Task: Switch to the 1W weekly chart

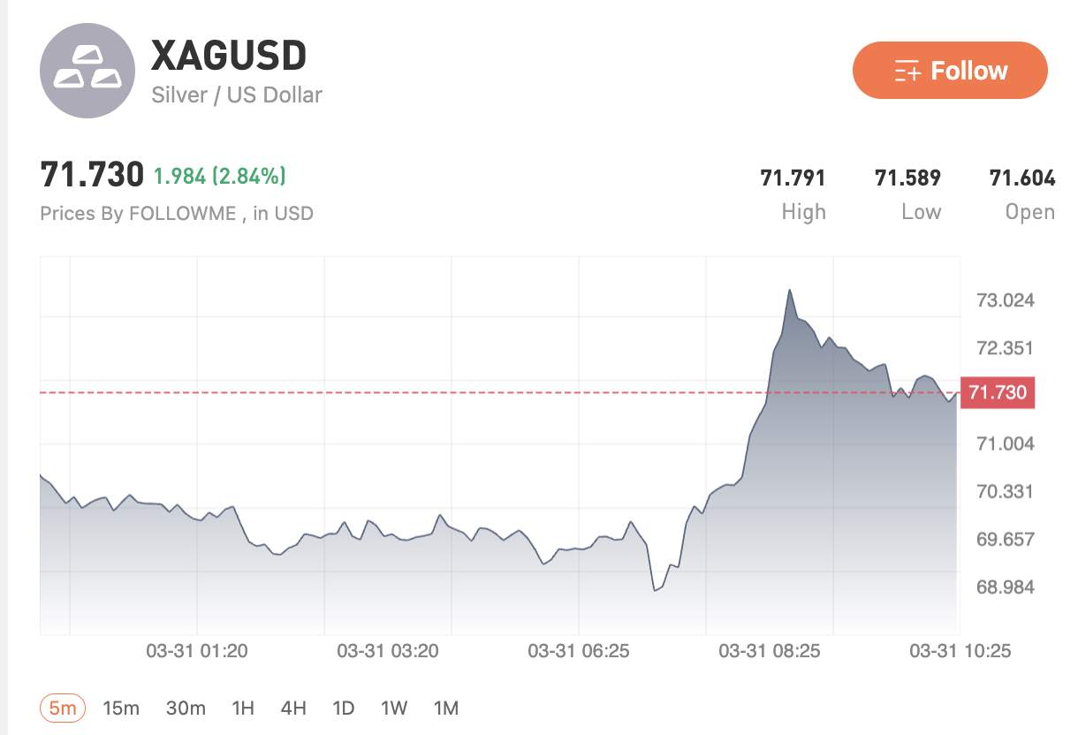Action: pyautogui.click(x=394, y=708)
